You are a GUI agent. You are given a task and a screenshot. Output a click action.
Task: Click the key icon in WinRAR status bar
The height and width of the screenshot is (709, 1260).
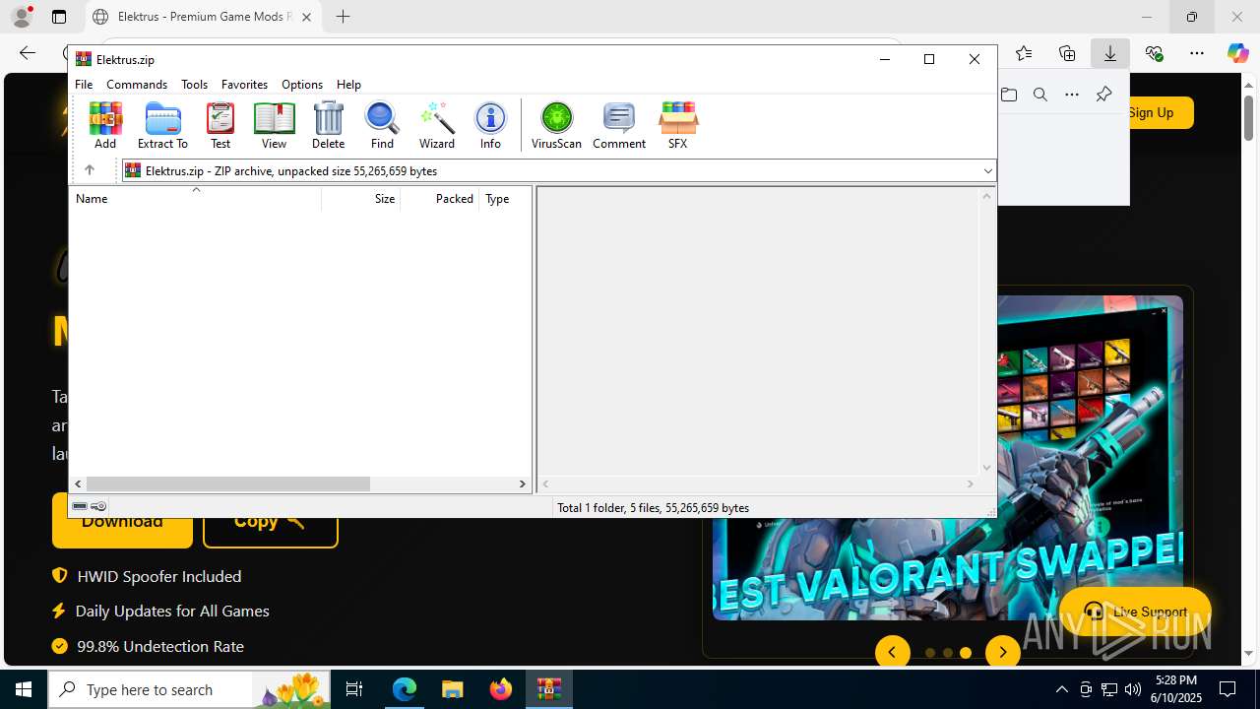pos(98,506)
